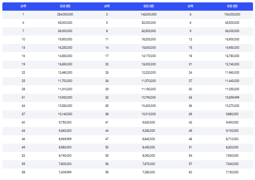This screenshot has width=255, height=180.
Task: Select the 11,960,000 cell for rank 24
Action: 232,72
